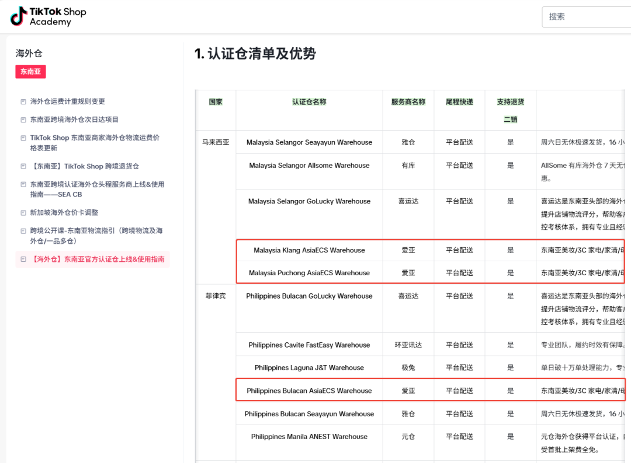Click advantage text 专业团队,履约时效有保障
Viewport: 631px width, 463px height.
(583, 345)
